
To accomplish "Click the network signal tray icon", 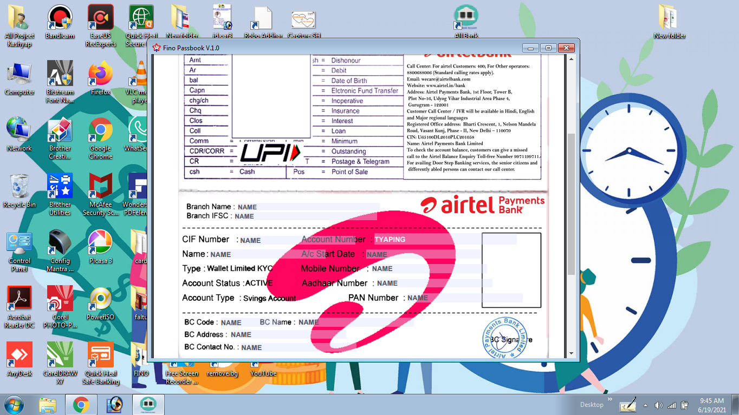I will pyautogui.click(x=672, y=405).
